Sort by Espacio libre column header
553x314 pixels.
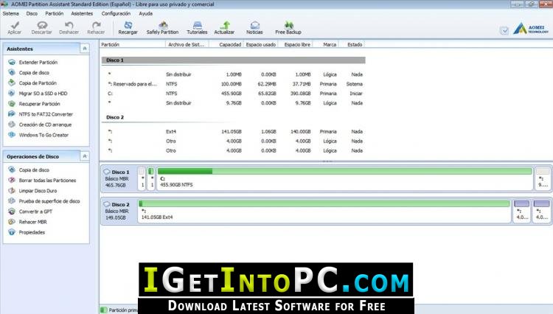coord(295,44)
